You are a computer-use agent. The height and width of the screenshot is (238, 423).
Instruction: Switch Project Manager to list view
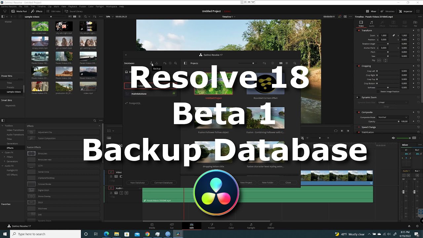(x=287, y=63)
